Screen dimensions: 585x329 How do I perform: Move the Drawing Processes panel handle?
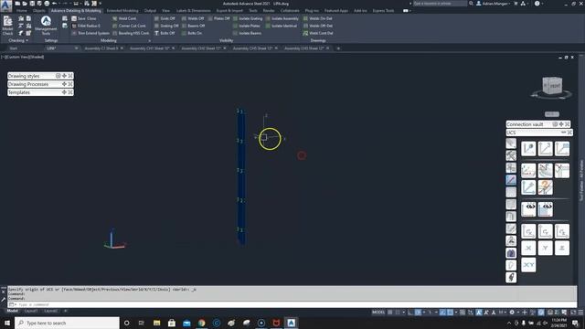pos(64,84)
